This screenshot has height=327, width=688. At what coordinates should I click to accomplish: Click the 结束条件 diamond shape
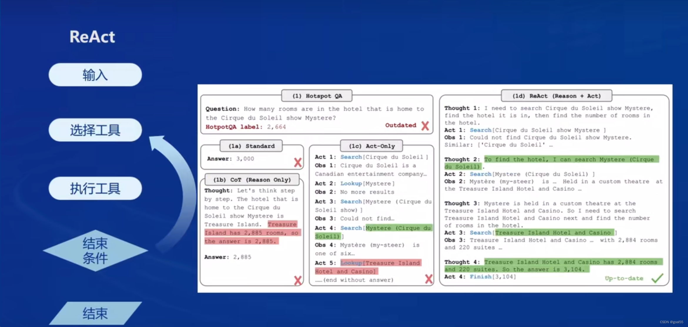pos(95,251)
